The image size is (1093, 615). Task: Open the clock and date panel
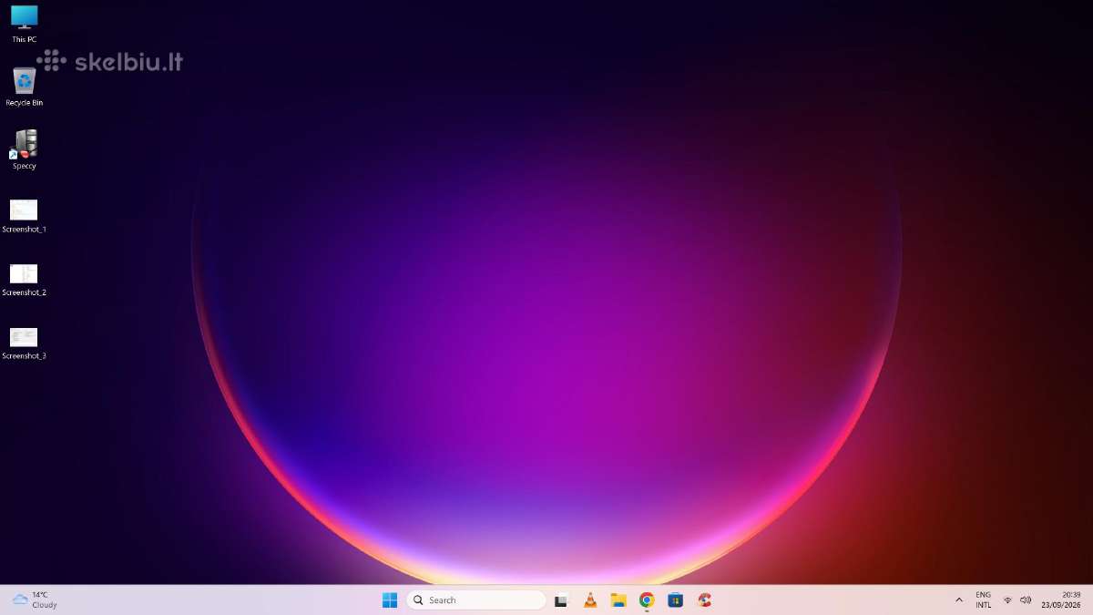[1061, 600]
